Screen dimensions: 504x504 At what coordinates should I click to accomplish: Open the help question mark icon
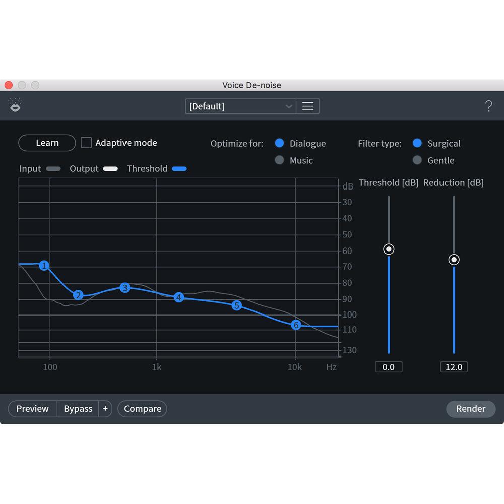point(488,106)
